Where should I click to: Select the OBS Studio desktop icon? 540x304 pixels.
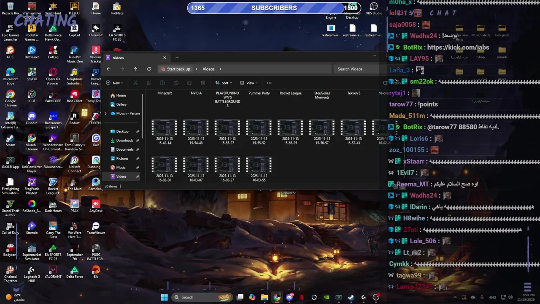pos(374,8)
